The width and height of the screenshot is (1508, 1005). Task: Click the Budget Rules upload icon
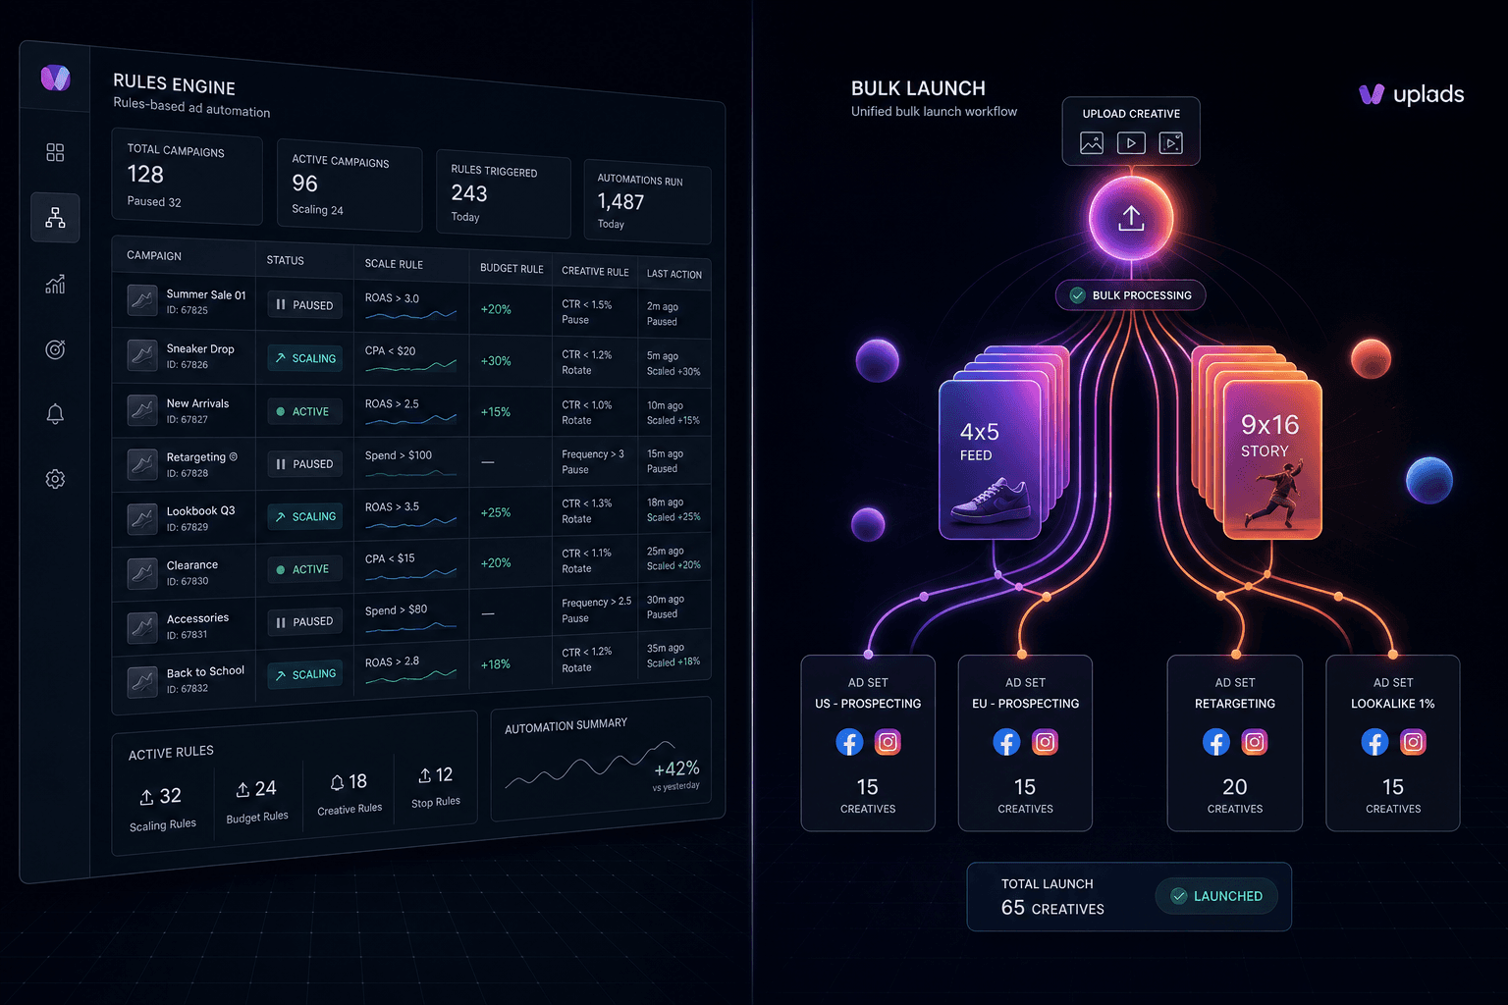242,789
